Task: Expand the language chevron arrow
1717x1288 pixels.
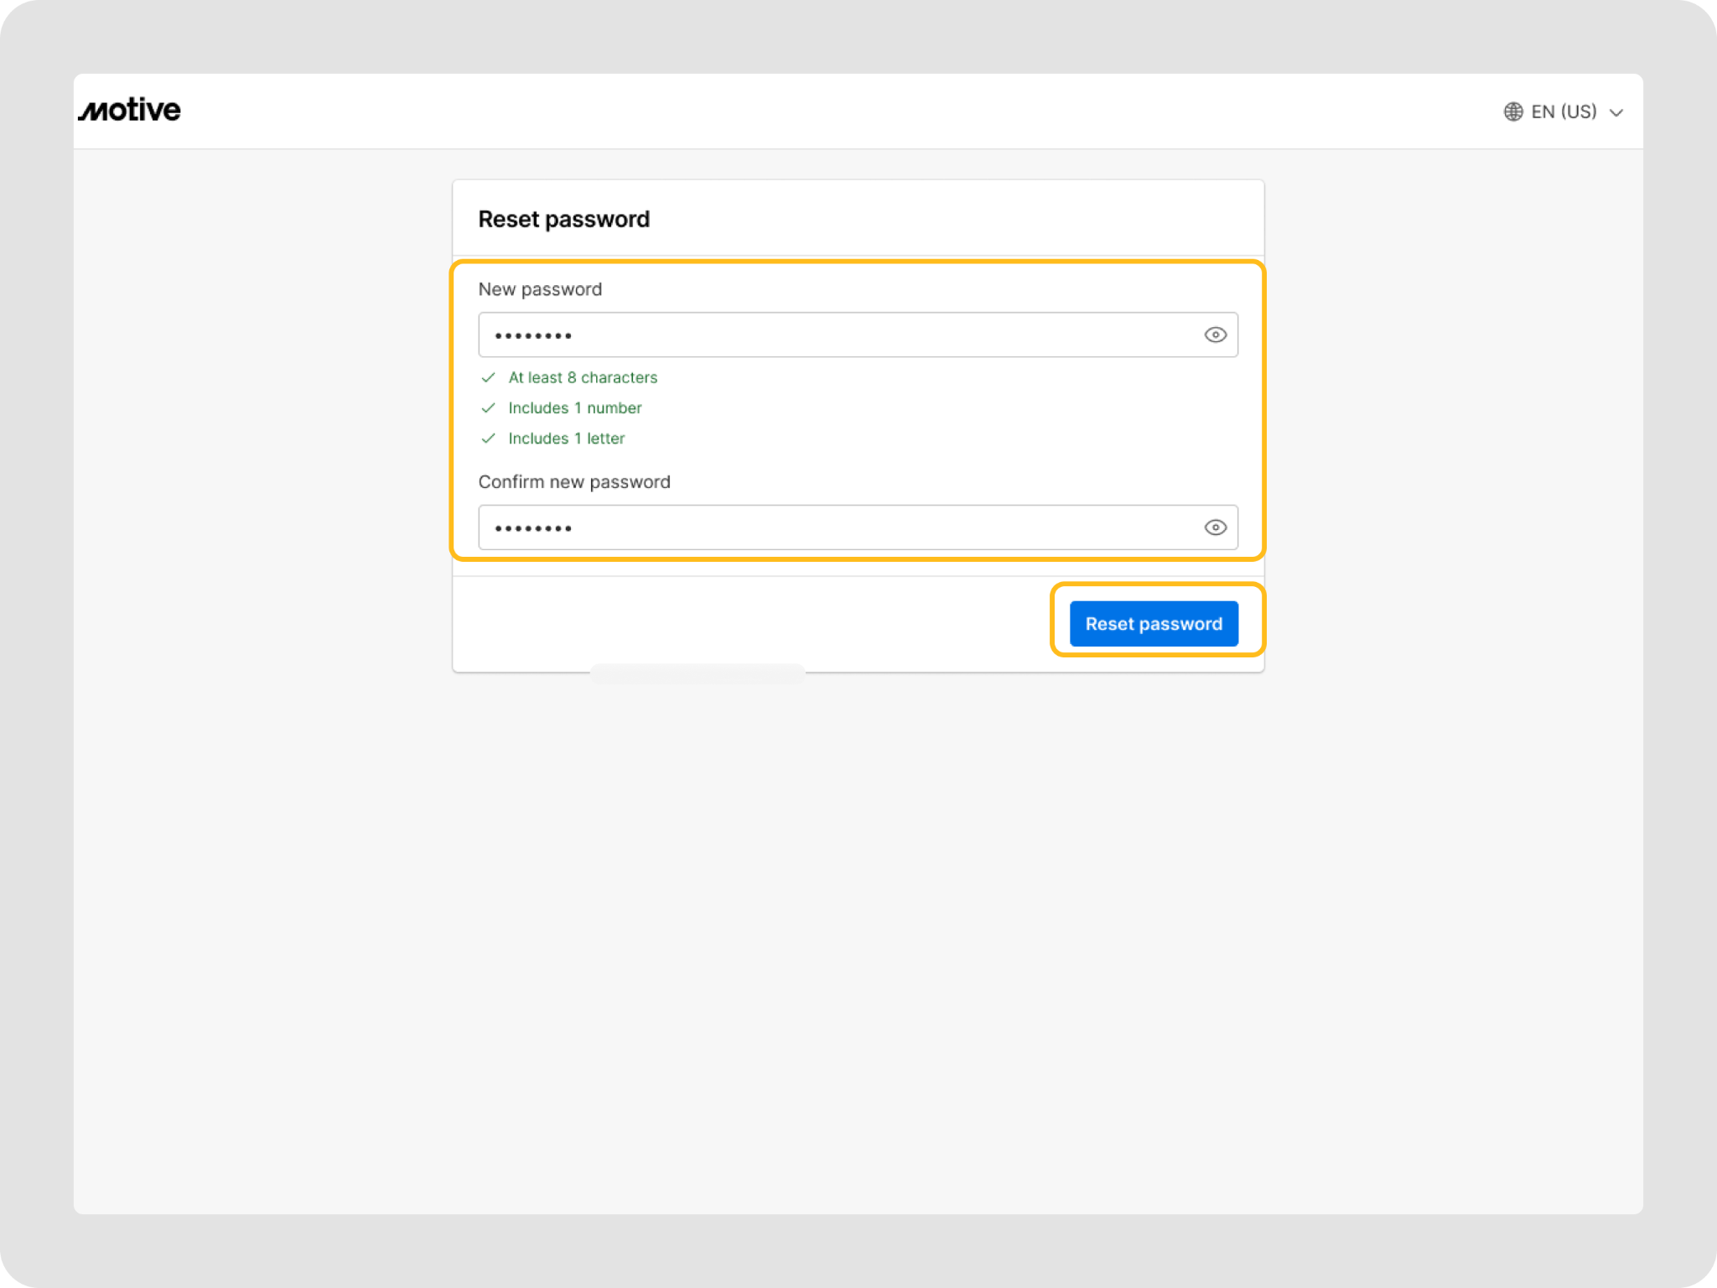Action: click(x=1616, y=112)
